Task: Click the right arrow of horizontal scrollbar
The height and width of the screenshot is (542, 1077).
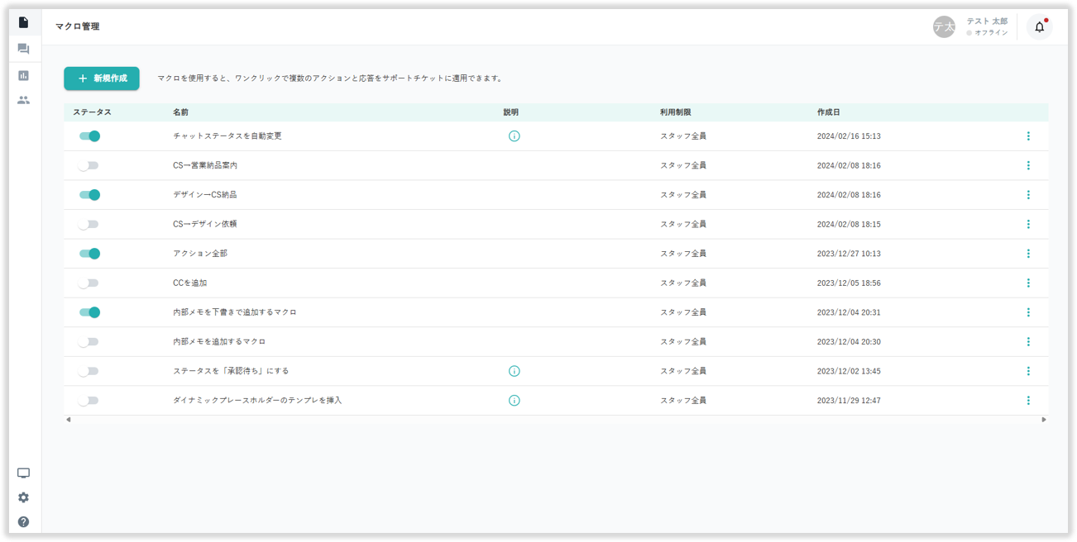Action: (x=1043, y=420)
